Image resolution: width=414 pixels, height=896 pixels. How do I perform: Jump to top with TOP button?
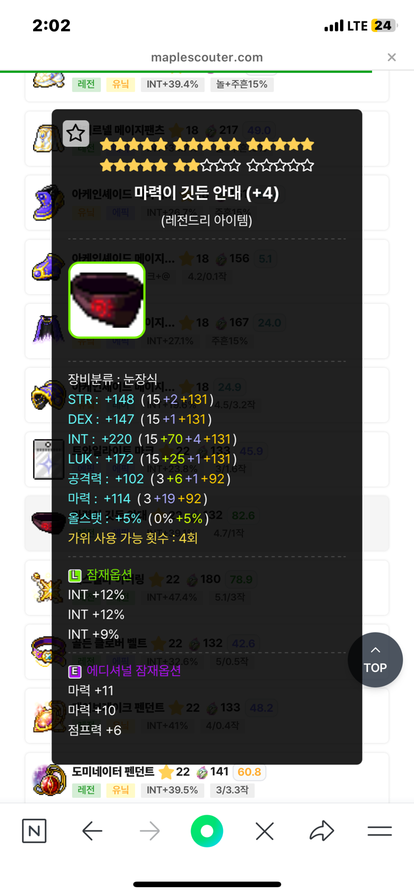click(375, 660)
